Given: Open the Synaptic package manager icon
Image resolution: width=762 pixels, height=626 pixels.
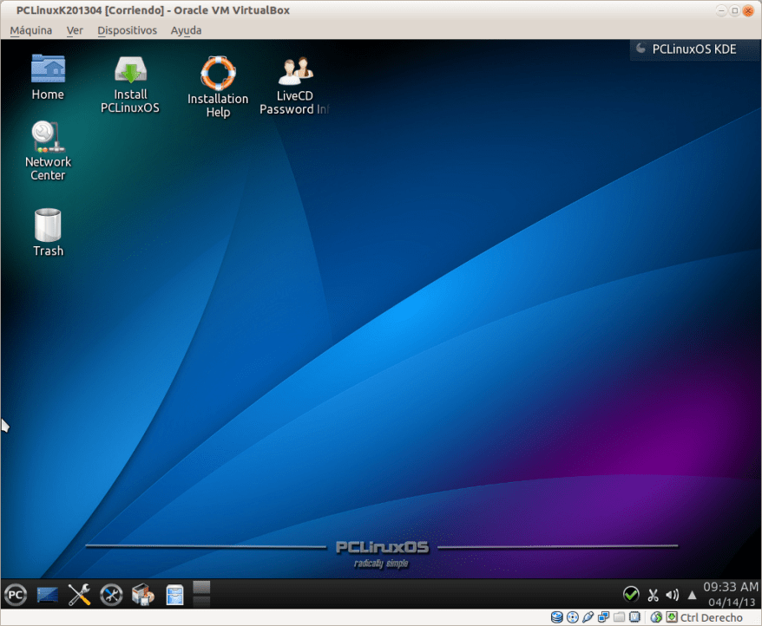Looking at the screenshot, I should coord(142,595).
